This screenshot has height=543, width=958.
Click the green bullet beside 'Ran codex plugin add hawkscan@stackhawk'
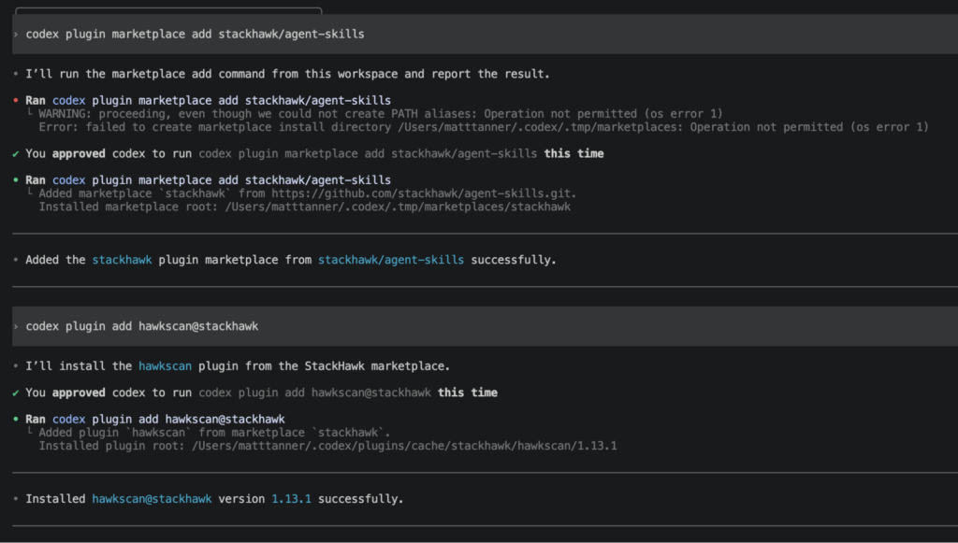16,419
